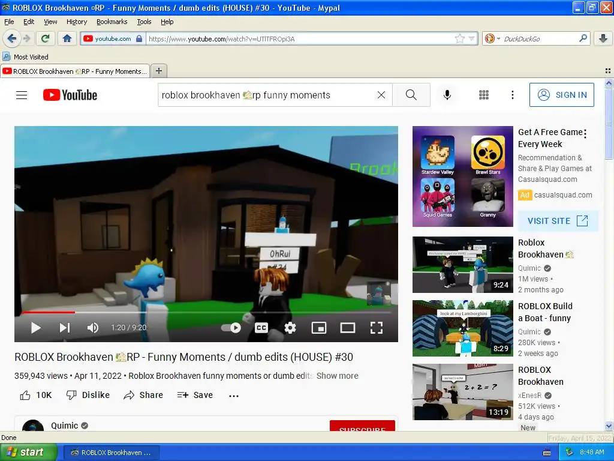This screenshot has height=461, width=614.
Task: Open the Quimic channel name below the video
Action: (65, 426)
